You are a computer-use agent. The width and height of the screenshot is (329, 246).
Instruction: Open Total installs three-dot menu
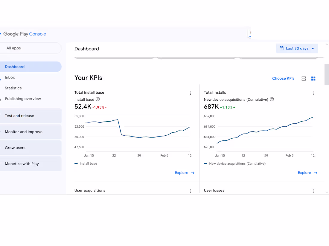[313, 93]
